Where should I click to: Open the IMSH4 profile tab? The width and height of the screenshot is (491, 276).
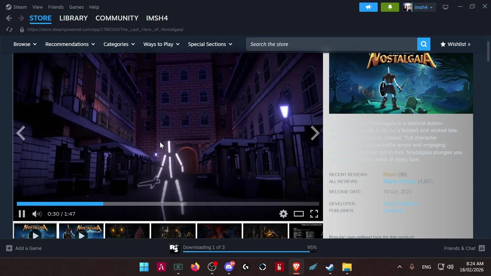click(157, 18)
